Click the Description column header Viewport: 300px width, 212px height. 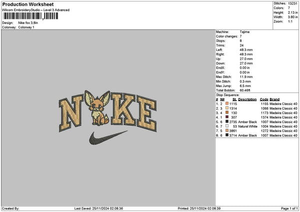coord(247,99)
